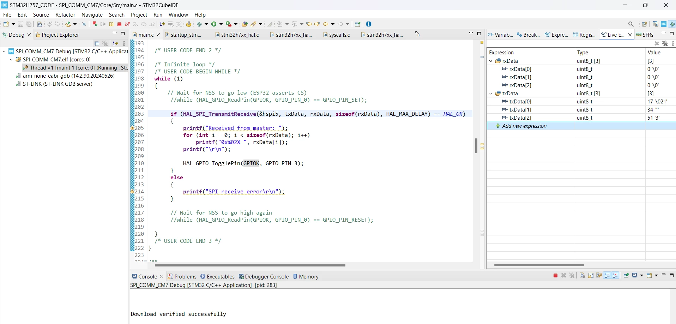The image size is (676, 324).
Task: Open Live Expressions view menu (three dots)
Action: tap(673, 43)
